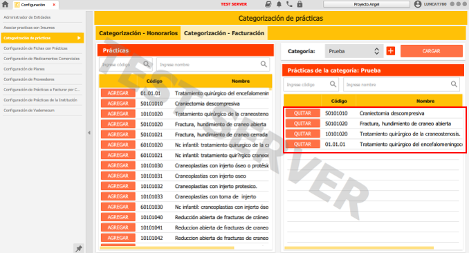Select row 'Craneoplastias con injerto oseo'
The width and height of the screenshot is (469, 253).
pos(185,176)
